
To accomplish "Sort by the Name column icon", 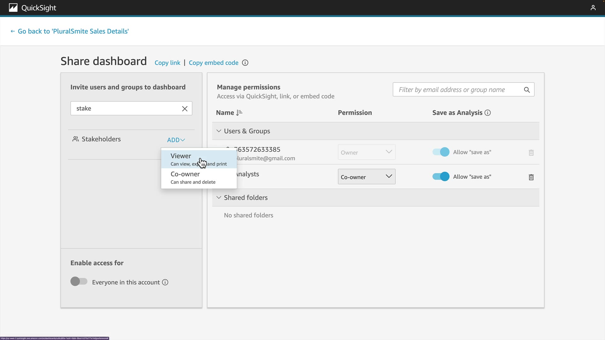I will pos(239,113).
